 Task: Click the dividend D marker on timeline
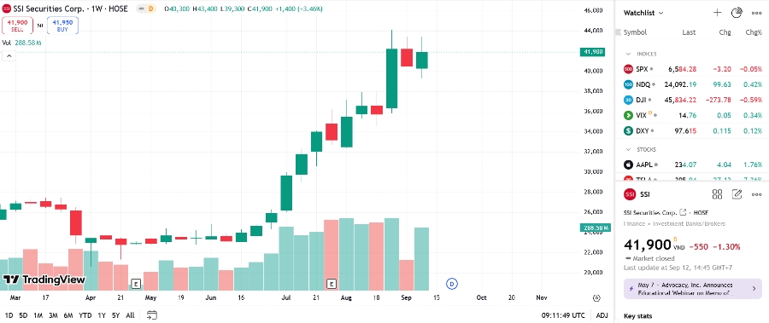point(452,284)
